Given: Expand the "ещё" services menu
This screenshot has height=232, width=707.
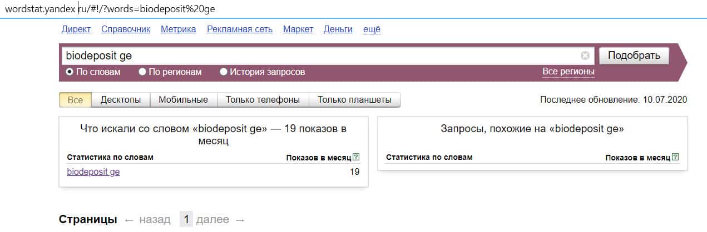Looking at the screenshot, I should [372, 29].
